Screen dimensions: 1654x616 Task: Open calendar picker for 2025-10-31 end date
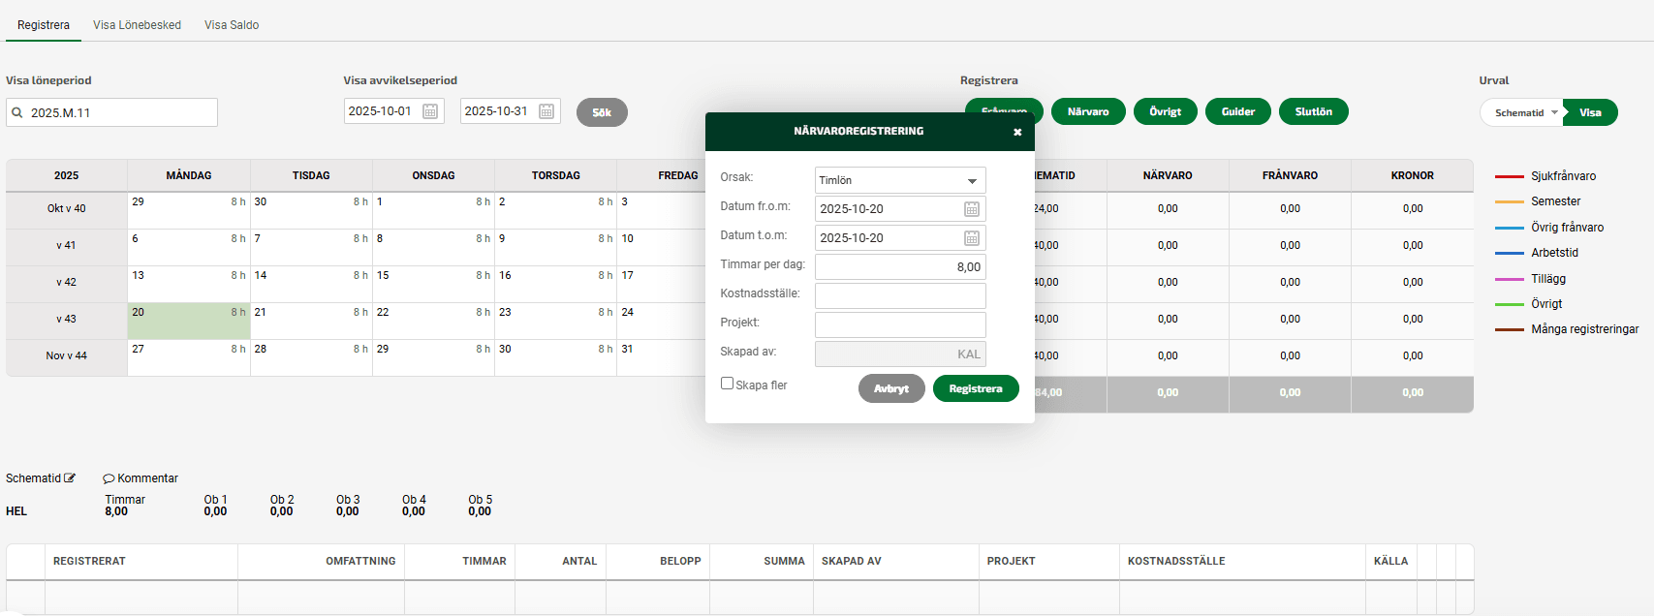click(x=546, y=111)
